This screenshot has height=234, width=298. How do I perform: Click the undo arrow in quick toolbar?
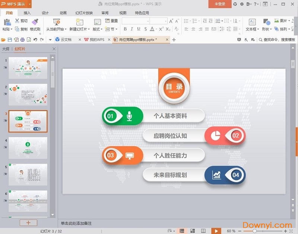pos(35,39)
